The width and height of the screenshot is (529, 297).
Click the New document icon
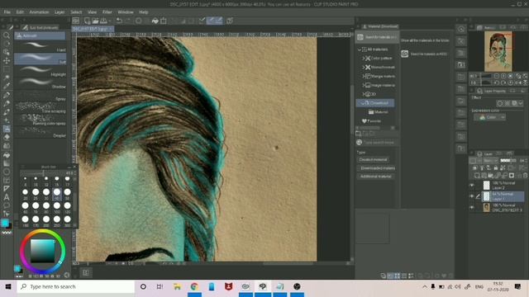coord(88,21)
